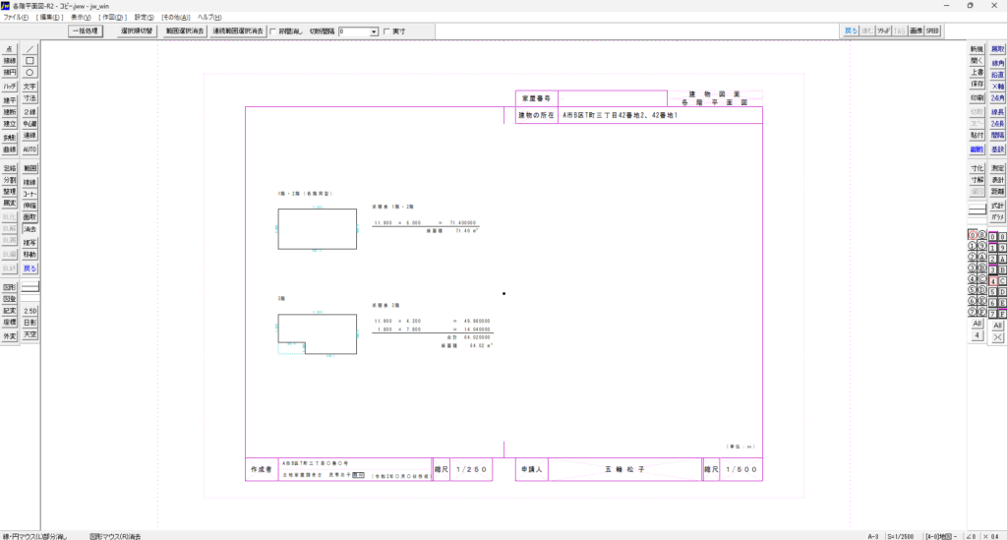
Task: Click the 測定 measurement tool
Action: pyautogui.click(x=997, y=169)
